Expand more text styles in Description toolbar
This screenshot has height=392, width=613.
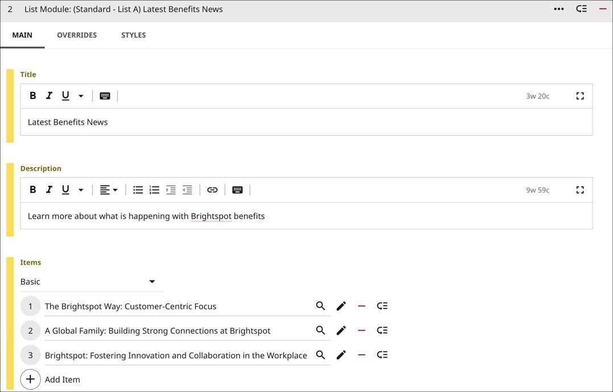[x=81, y=190]
